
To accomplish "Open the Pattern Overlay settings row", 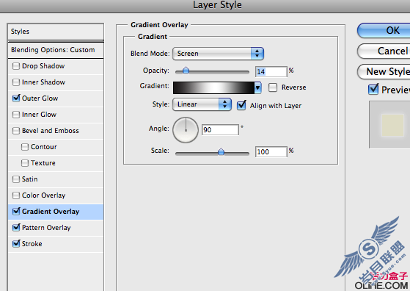I will point(56,228).
